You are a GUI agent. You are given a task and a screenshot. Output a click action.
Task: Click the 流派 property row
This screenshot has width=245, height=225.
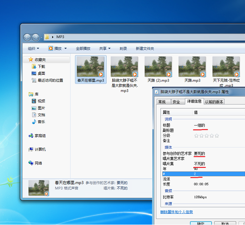(x=204, y=179)
